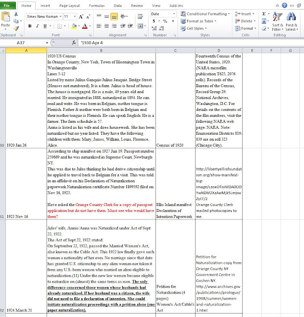The image size is (304, 317).
Task: Open Format as Table gallery
Action: point(198,21)
